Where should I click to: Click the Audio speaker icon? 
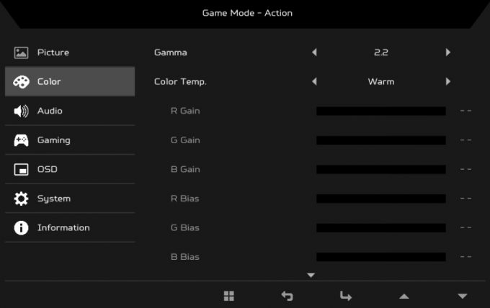21,111
